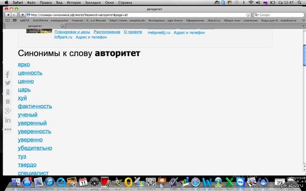Click the Safari back navigation arrow
The width and height of the screenshot is (306, 191).
(x=8, y=15)
